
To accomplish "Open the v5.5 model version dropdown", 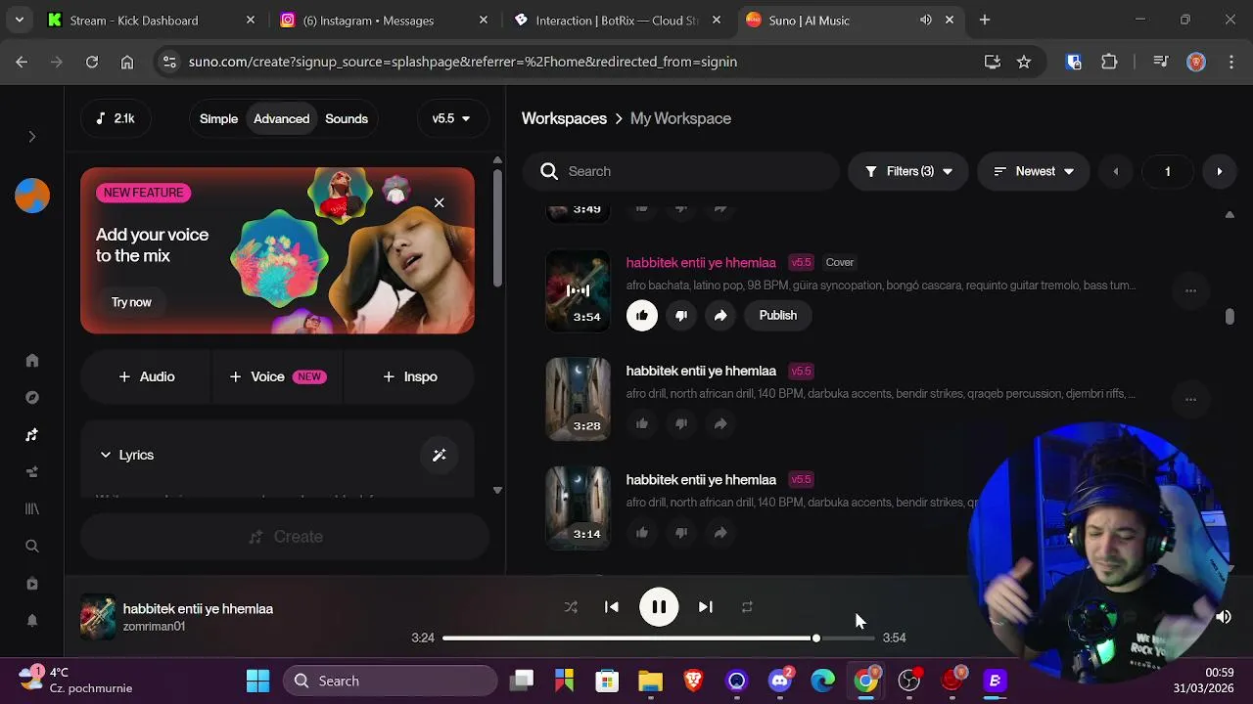I will (451, 118).
